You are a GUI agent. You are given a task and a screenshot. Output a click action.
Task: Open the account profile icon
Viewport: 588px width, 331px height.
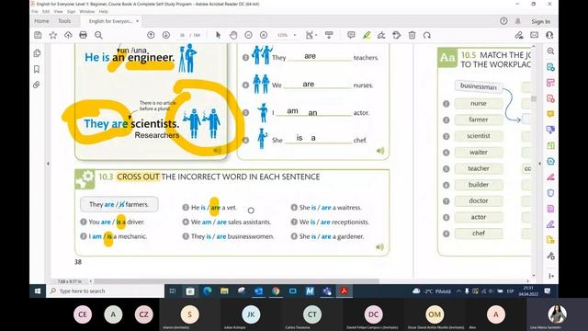(x=549, y=35)
